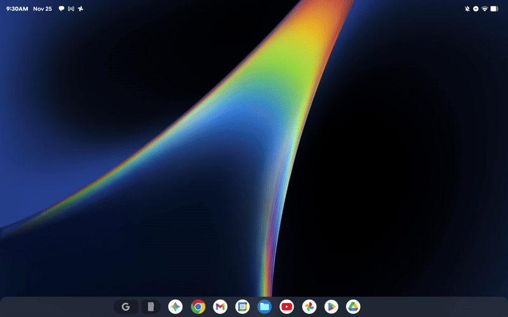508x317 pixels.
Task: Tap the muted bell status icon
Action: tap(467, 9)
